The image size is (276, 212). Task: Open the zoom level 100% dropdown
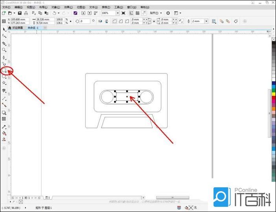click(118, 13)
